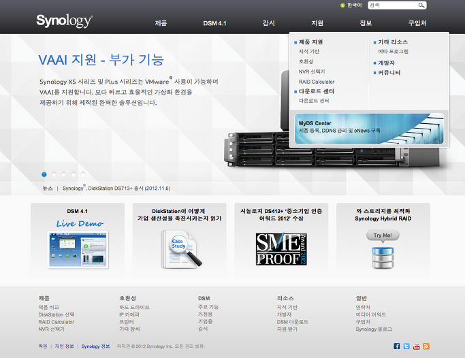Screen dimensions: 465x358
Task: Open the Synology 정보 link
Action: pyautogui.click(x=95, y=346)
